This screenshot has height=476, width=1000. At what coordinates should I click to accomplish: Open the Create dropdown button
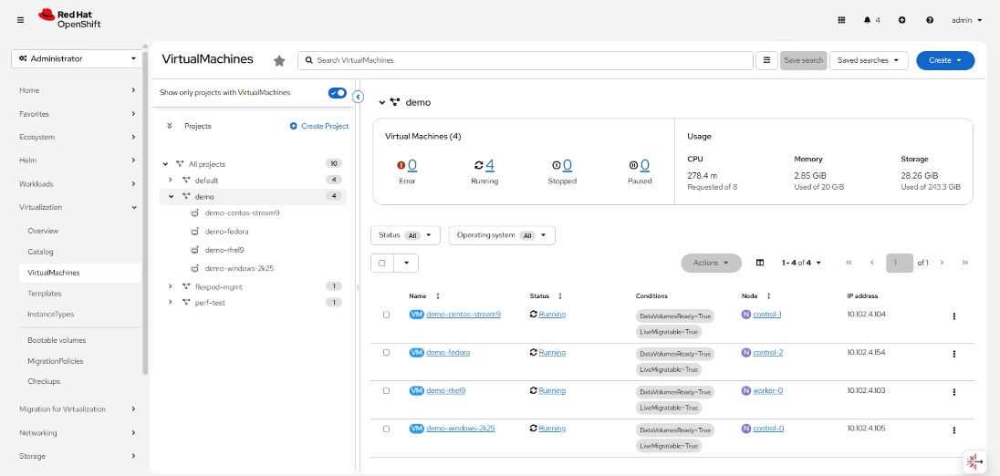click(x=945, y=60)
